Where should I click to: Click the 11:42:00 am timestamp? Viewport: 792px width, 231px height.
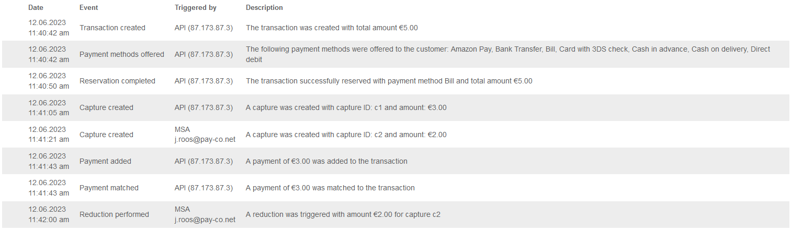[x=49, y=220]
